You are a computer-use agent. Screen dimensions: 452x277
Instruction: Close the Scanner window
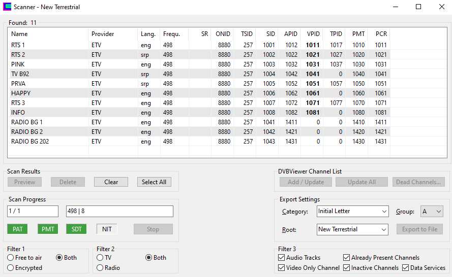coord(441,7)
